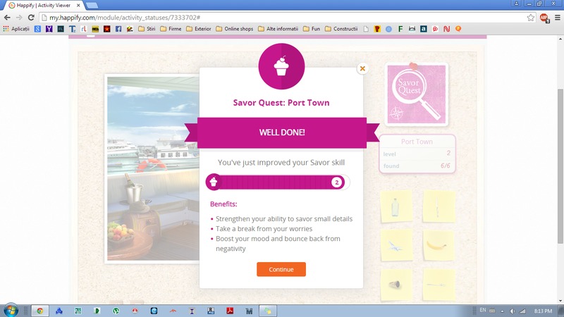The width and height of the screenshot is (564, 317).
Task: Open the green F bookmark icon
Action: coord(400,29)
